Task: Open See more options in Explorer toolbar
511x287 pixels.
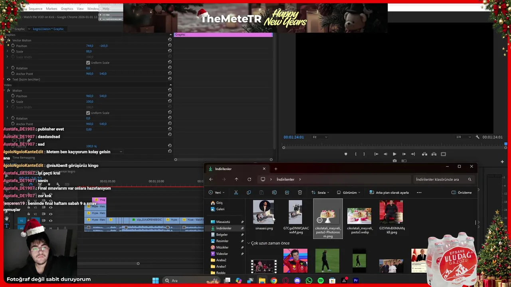Action: point(419,193)
